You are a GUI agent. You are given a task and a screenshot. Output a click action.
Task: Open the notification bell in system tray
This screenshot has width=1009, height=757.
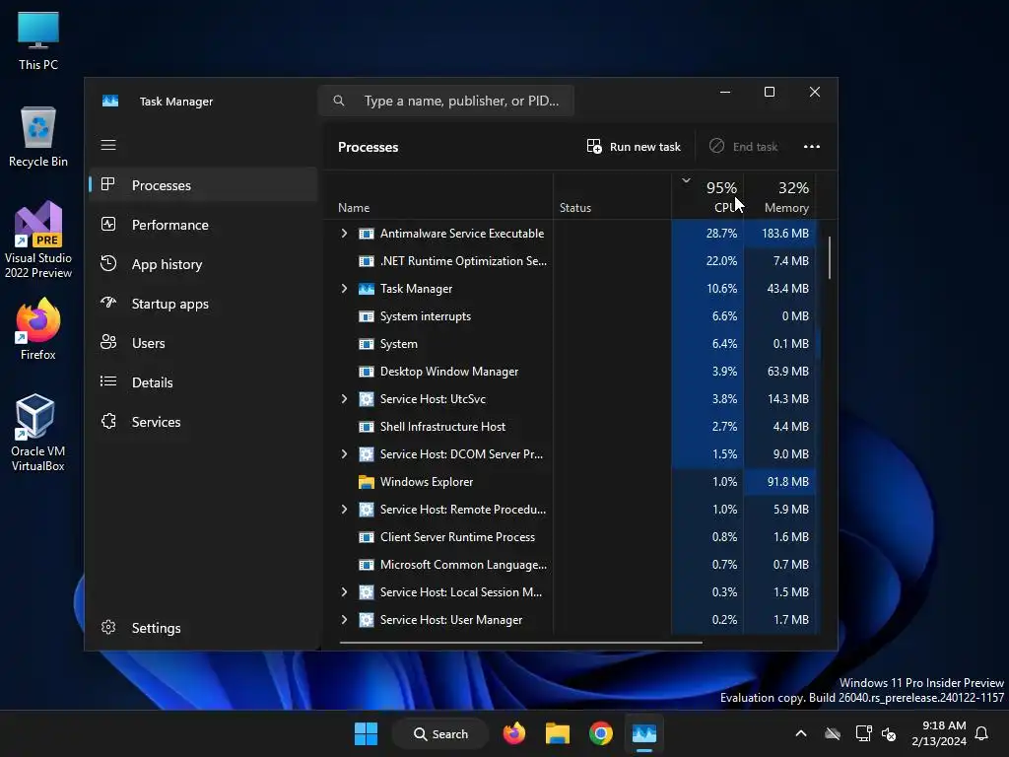982,733
